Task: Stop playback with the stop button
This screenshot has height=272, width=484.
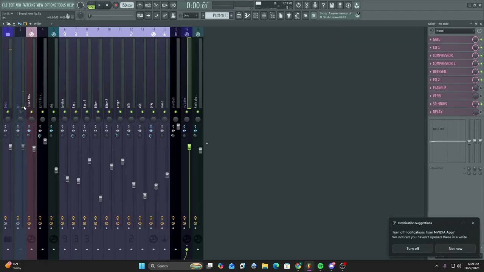Action: click(107, 5)
